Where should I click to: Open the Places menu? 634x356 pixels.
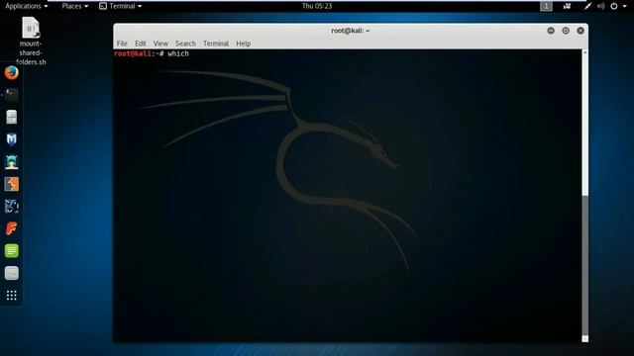coord(75,6)
